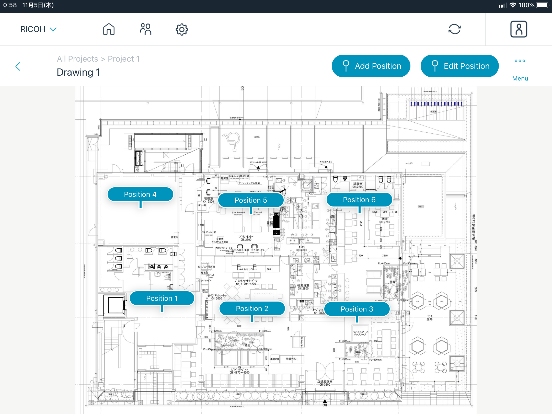Expand the RICOH organization dropdown
The image size is (552, 414).
click(x=38, y=29)
